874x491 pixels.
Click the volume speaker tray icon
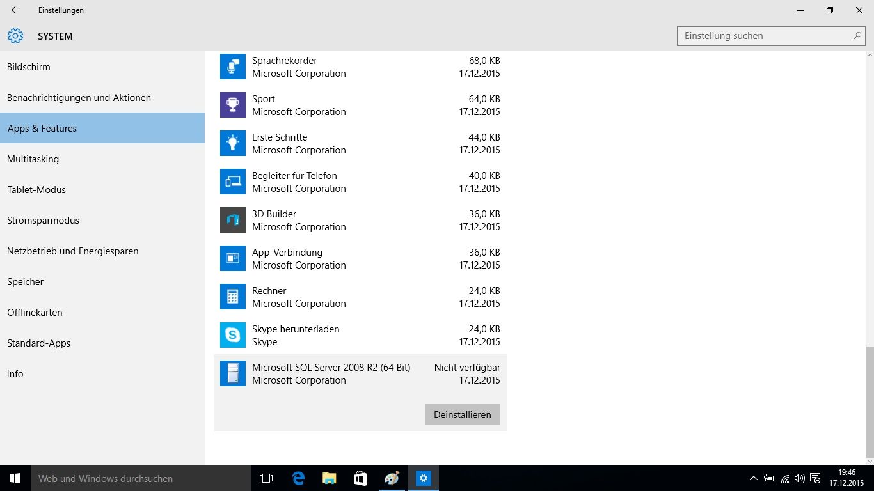799,478
